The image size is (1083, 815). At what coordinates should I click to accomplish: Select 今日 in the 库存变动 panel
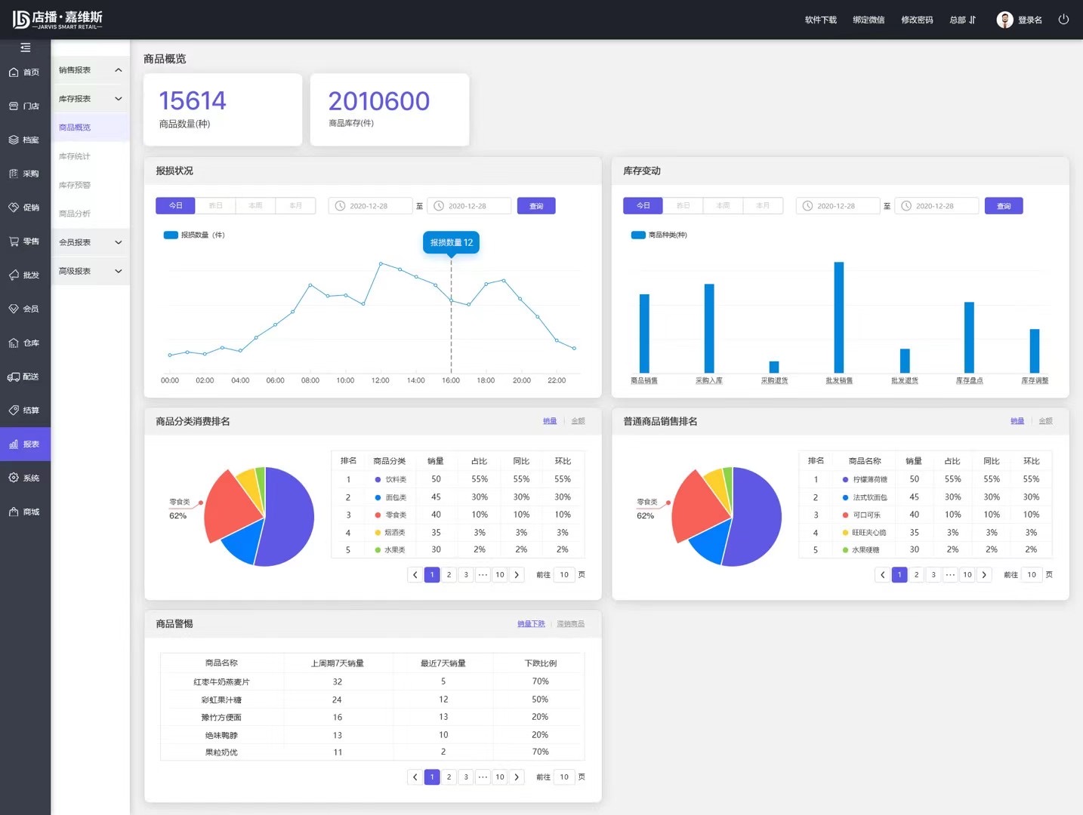643,206
